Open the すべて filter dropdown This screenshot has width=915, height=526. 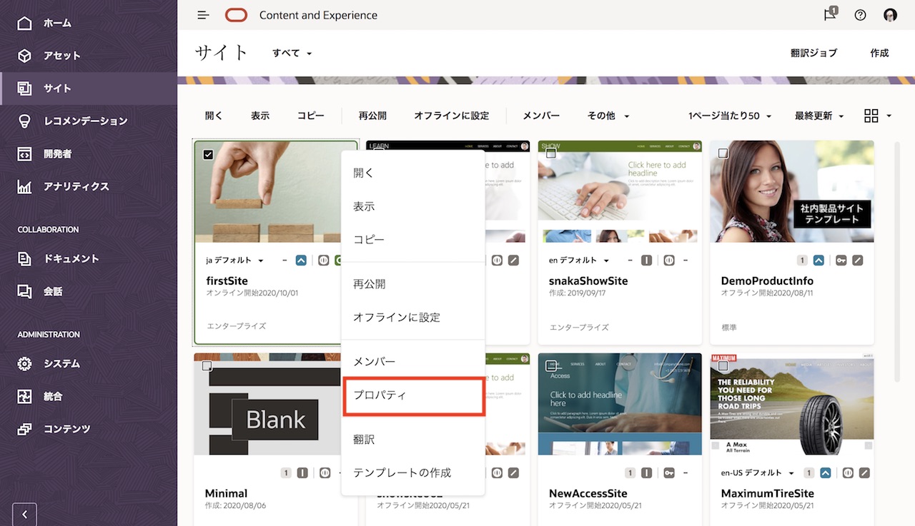290,53
